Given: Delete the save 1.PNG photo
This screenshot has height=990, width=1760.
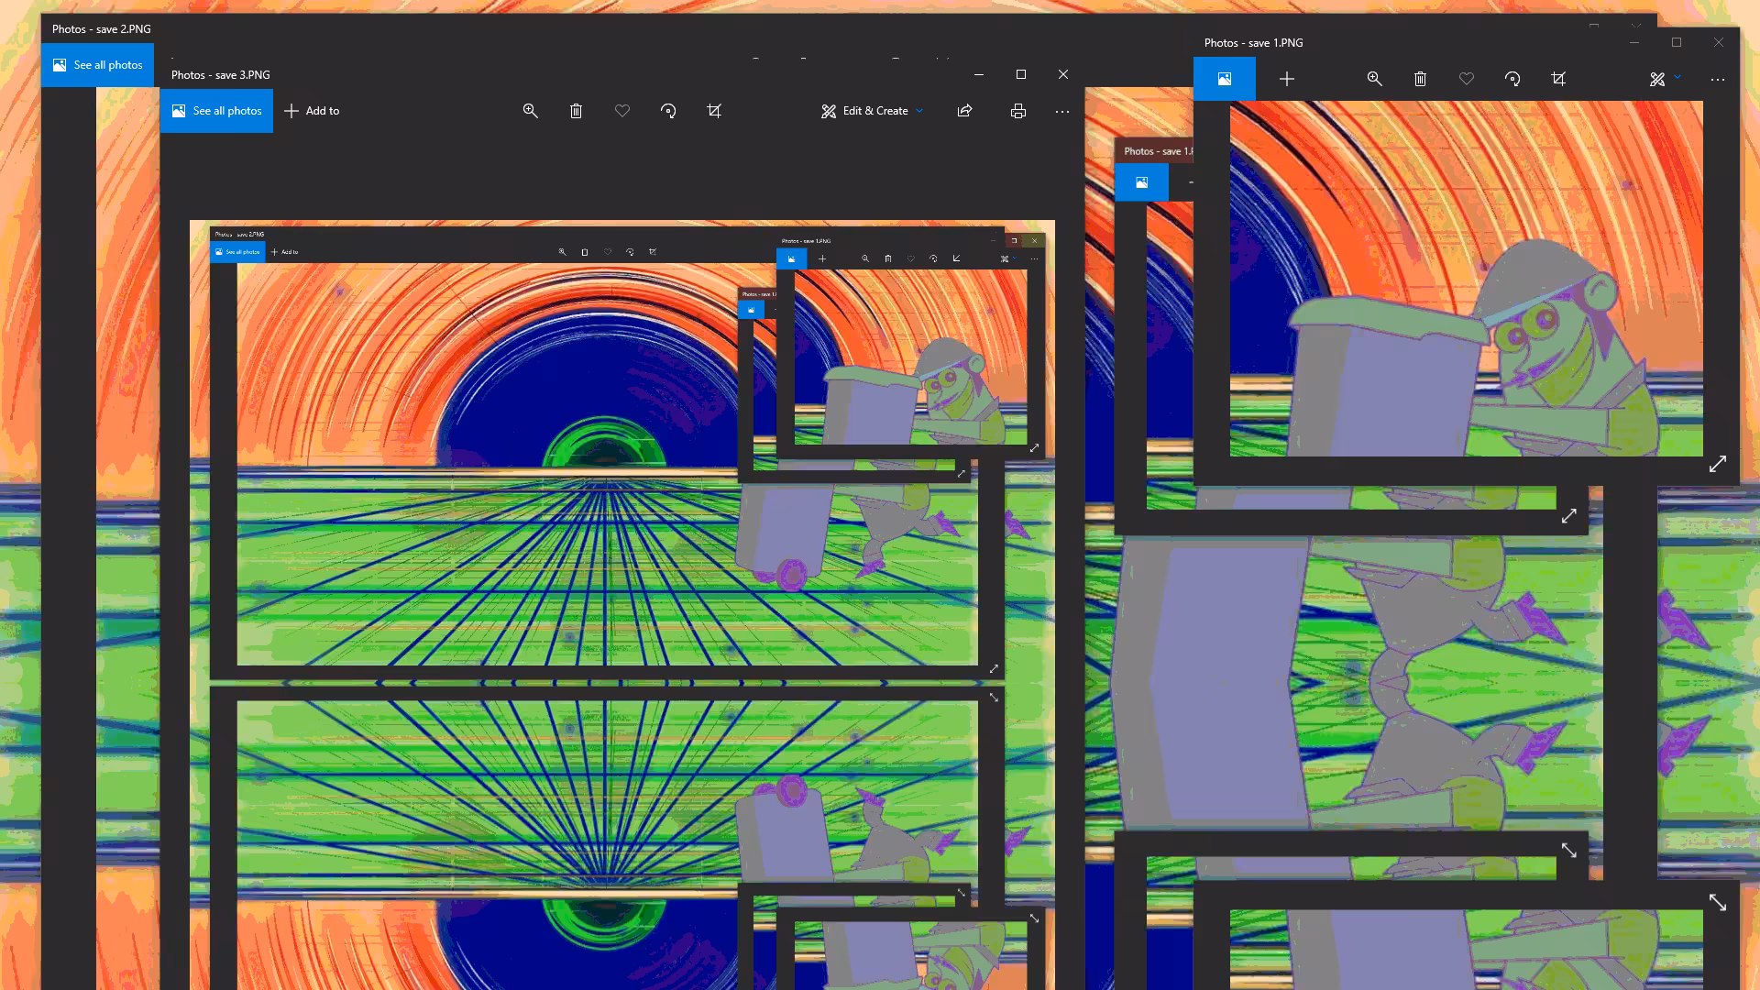Looking at the screenshot, I should (1420, 79).
